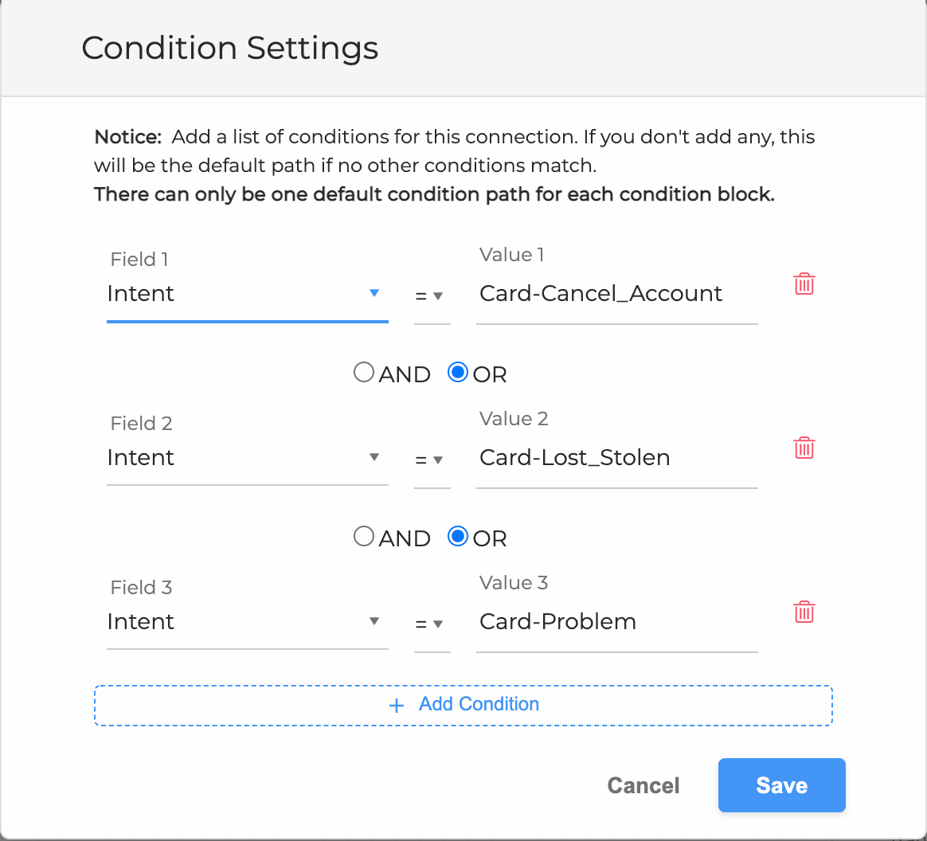Click the plus icon in Add Condition

click(x=396, y=705)
